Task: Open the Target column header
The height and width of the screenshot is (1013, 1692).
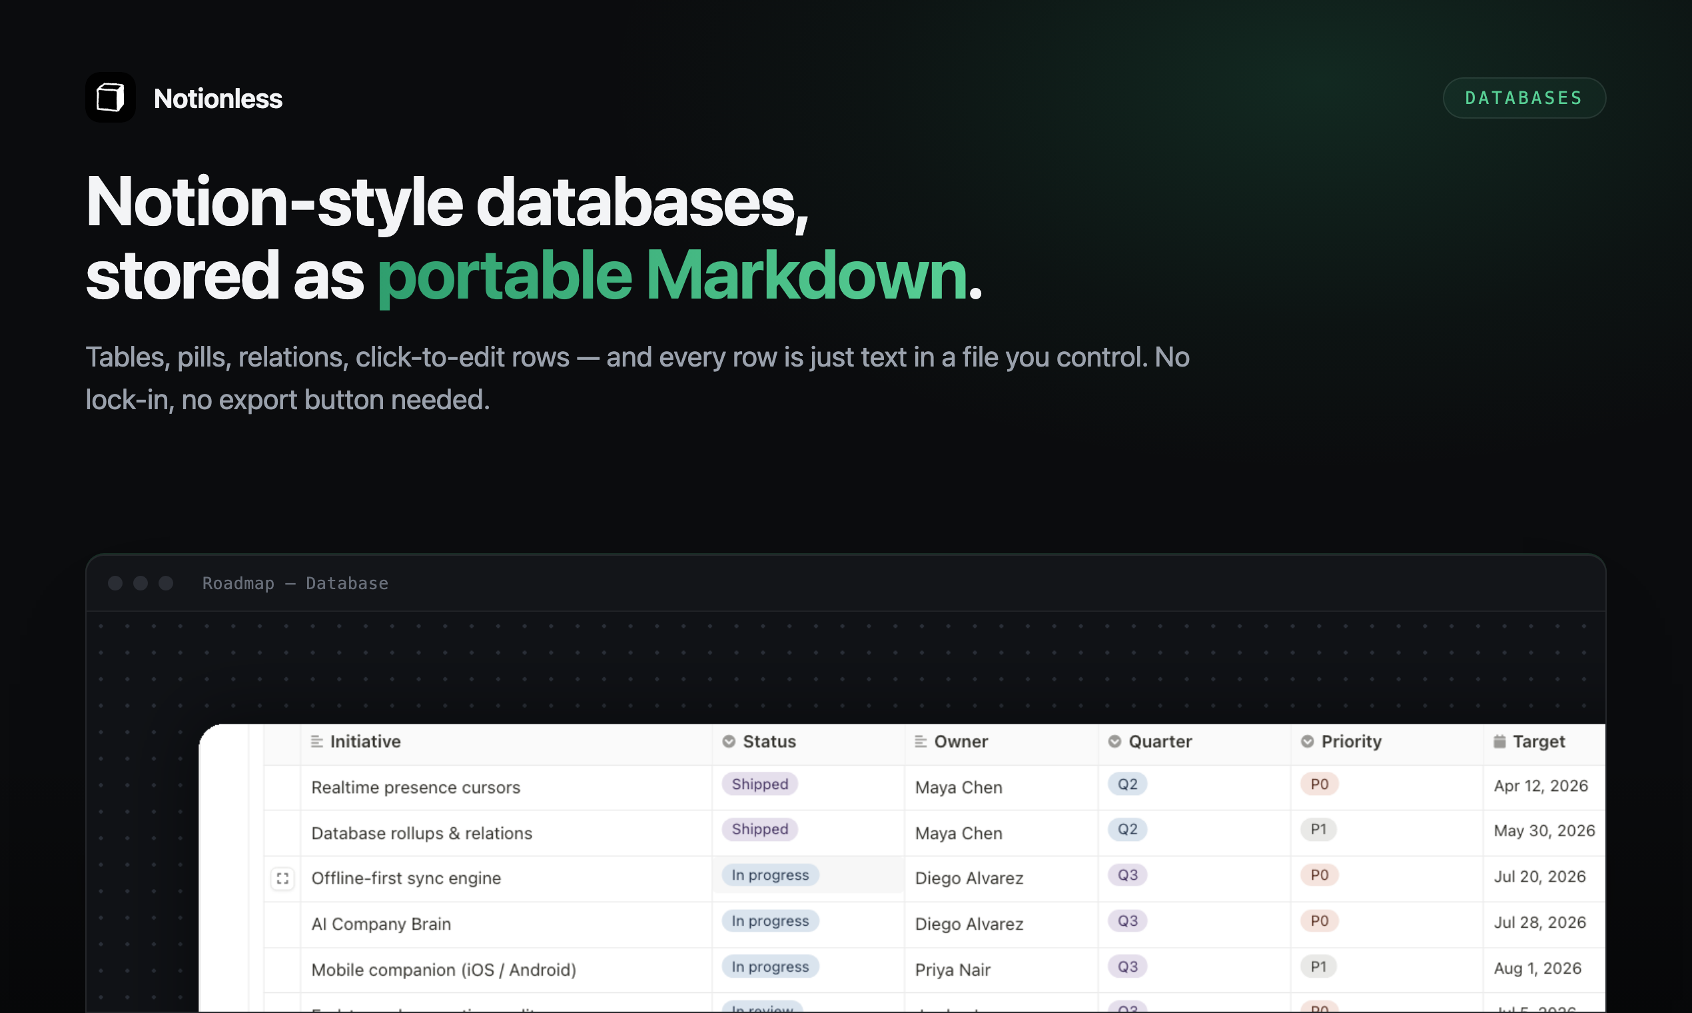Action: coord(1545,744)
